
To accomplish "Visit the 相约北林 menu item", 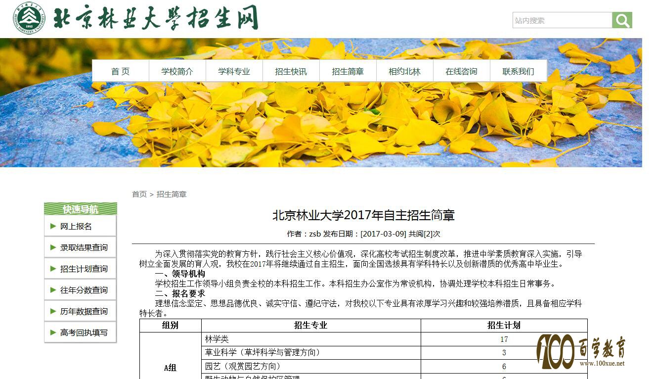I will click(x=405, y=71).
